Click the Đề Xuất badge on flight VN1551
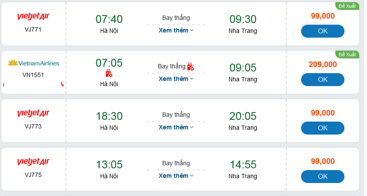 pyautogui.click(x=347, y=55)
